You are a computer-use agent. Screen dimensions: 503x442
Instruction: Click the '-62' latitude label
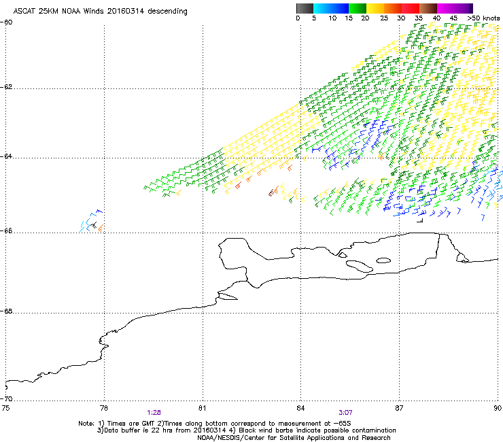(x=6, y=87)
